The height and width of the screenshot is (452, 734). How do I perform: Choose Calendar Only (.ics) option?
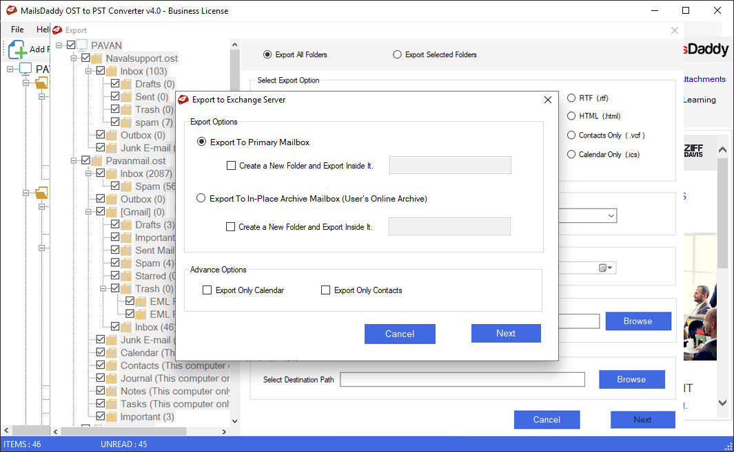[571, 154]
